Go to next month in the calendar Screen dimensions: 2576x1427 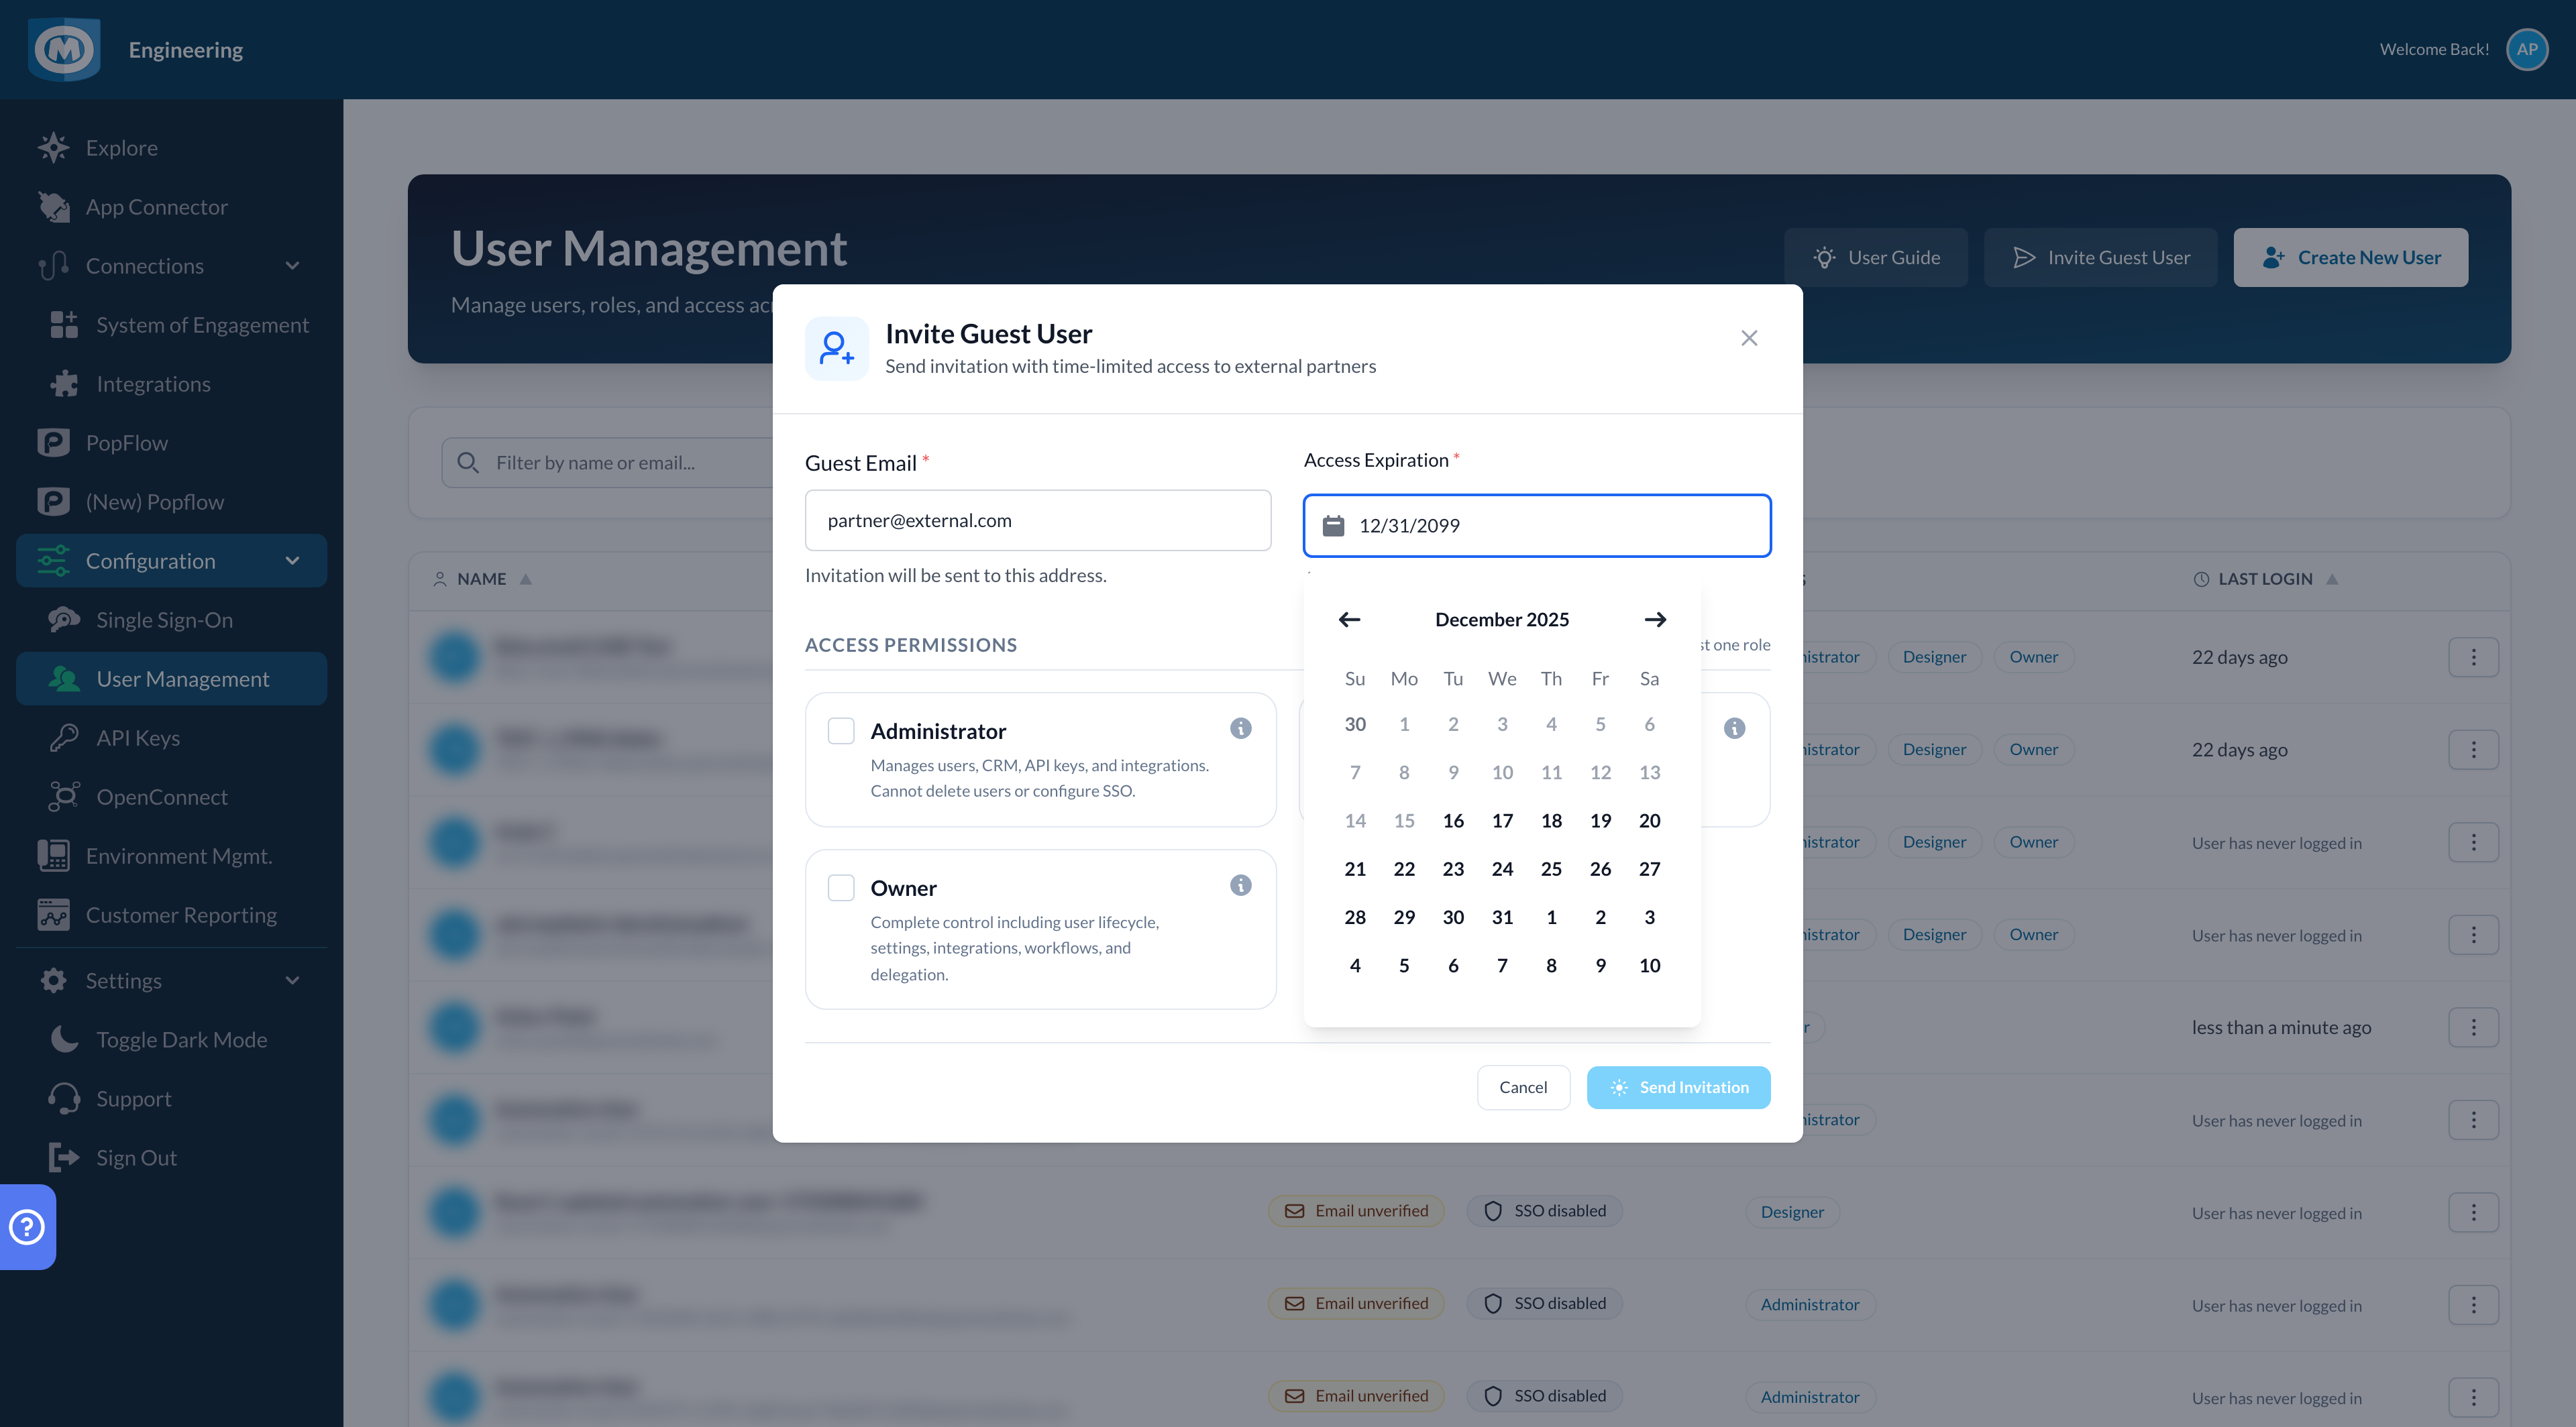[1655, 620]
